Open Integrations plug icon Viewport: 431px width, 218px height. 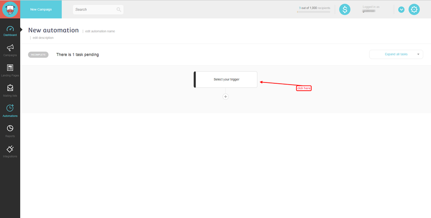[10, 149]
